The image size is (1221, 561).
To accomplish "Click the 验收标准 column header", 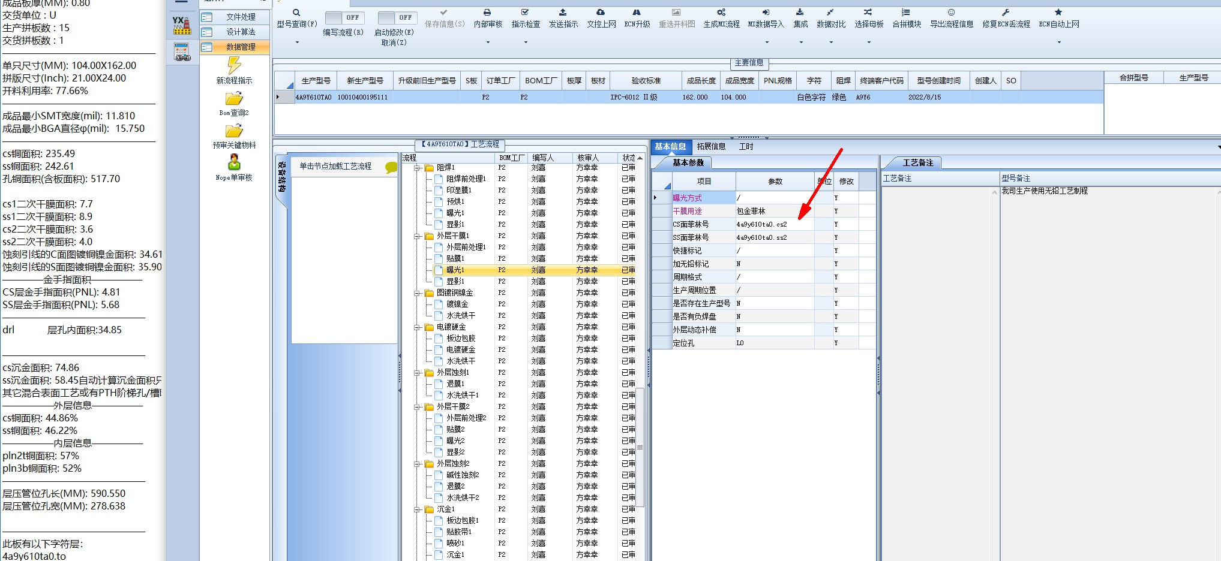I will pos(646,81).
